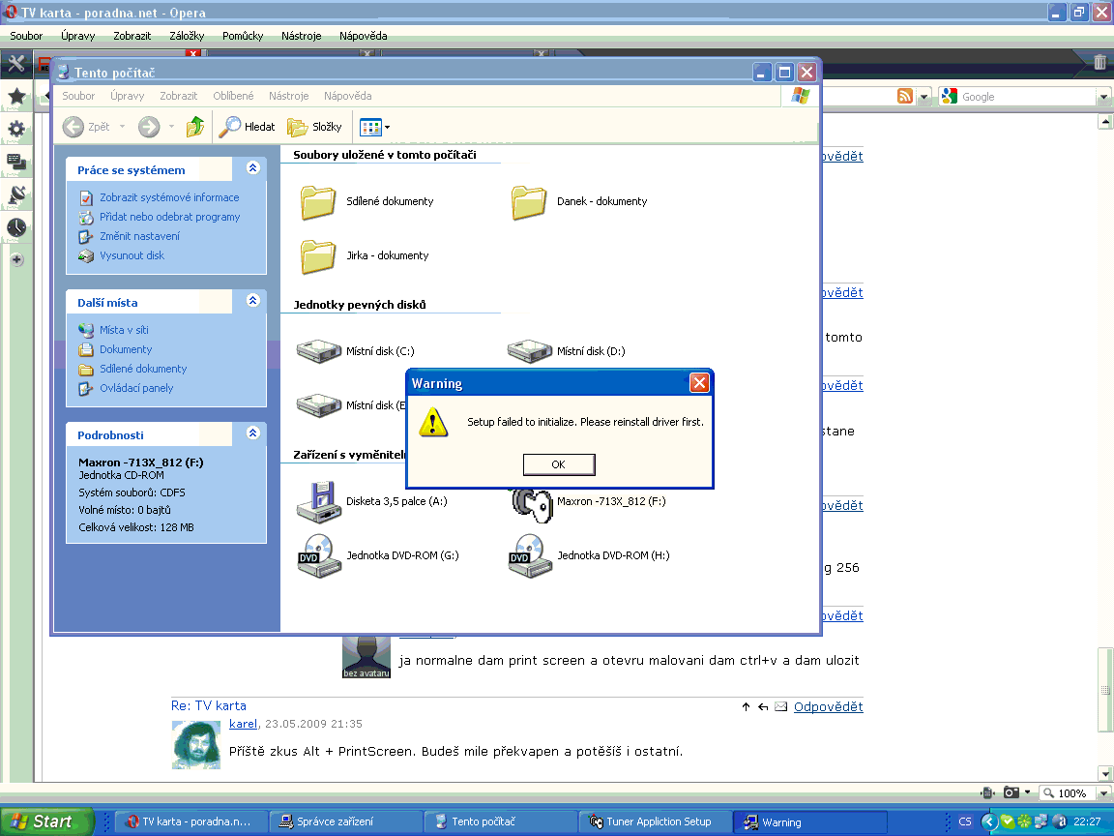Open back history dropdown arrow next to Zpět
The height and width of the screenshot is (836, 1114).
tap(122, 127)
